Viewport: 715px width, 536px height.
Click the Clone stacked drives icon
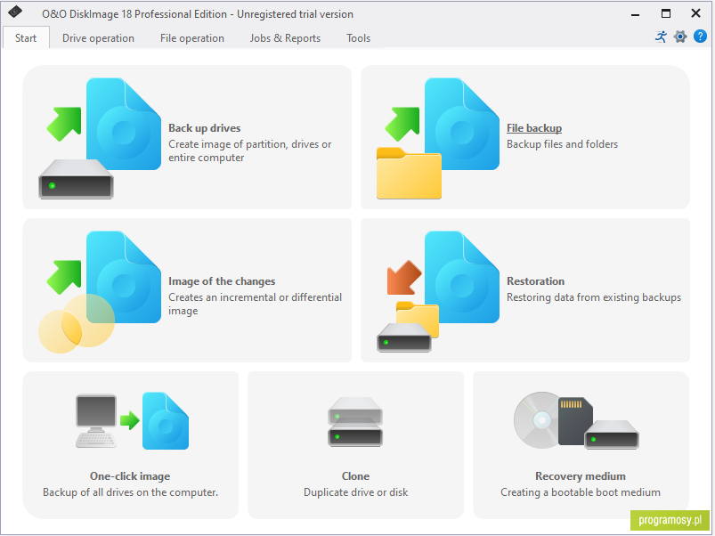click(x=355, y=421)
